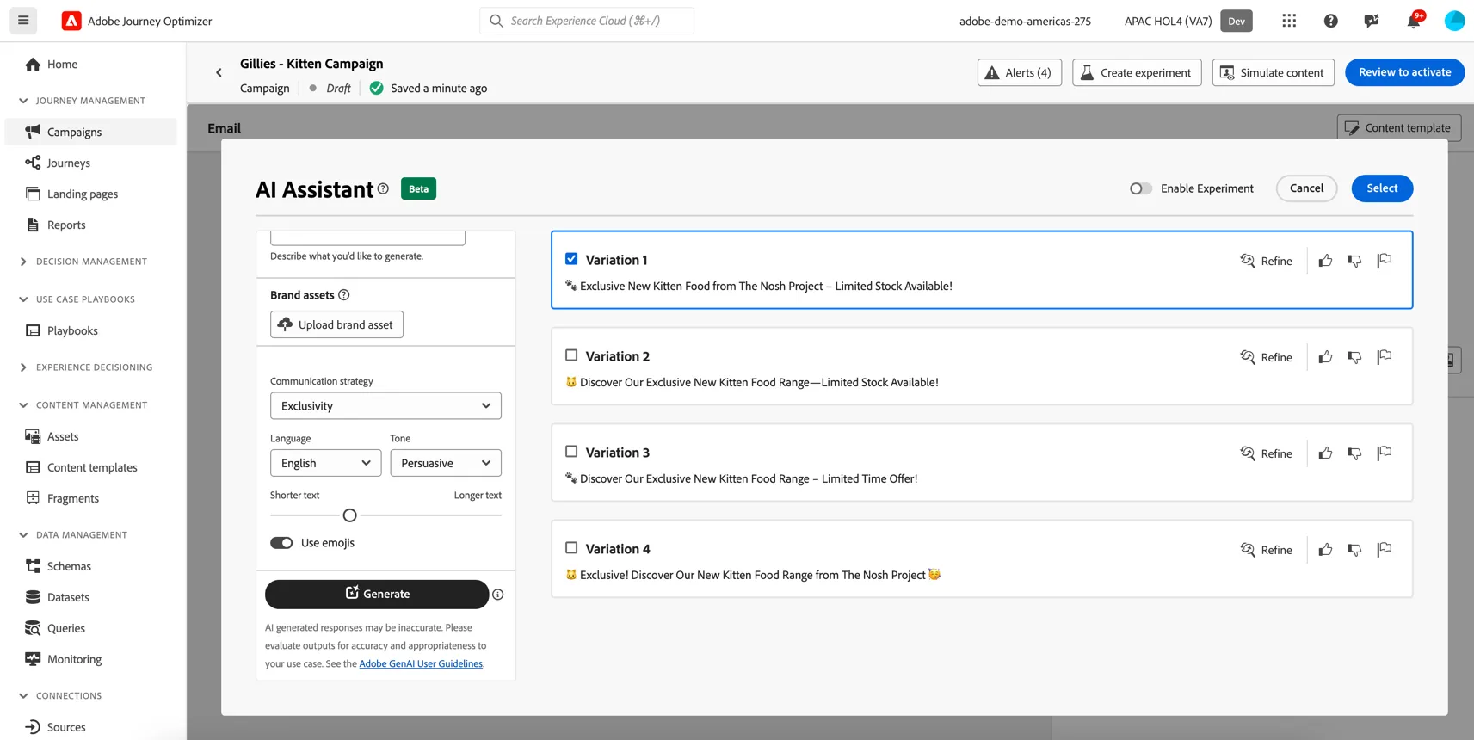The image size is (1474, 740).
Task: Open Landing pages in the sidebar
Action: click(x=83, y=194)
